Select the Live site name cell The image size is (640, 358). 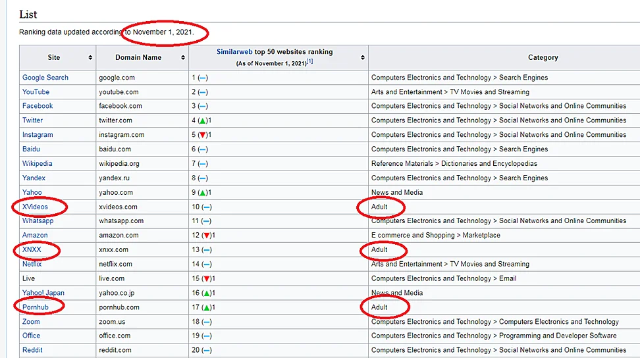click(57, 278)
